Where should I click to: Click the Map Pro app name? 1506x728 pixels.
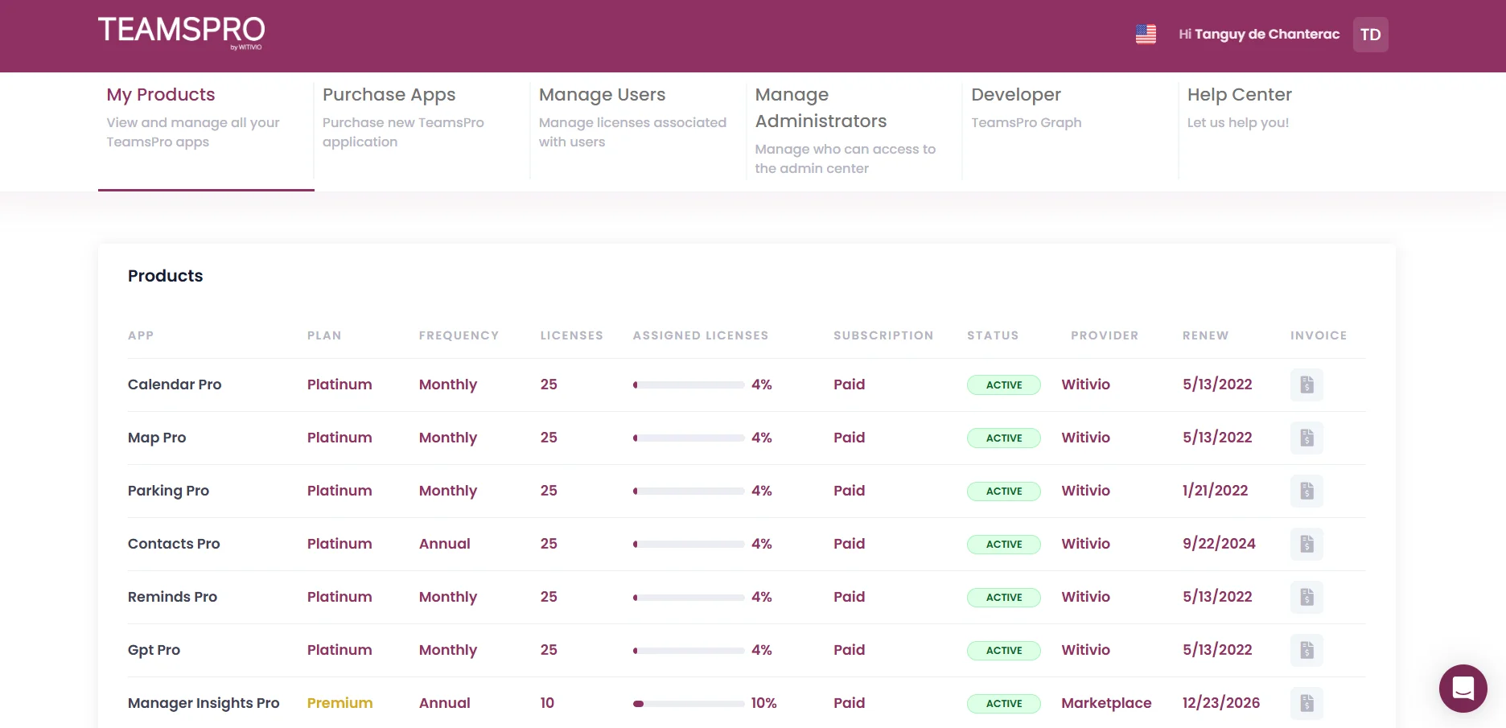click(x=157, y=438)
